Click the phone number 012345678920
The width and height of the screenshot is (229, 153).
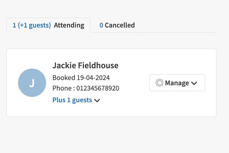98,88
